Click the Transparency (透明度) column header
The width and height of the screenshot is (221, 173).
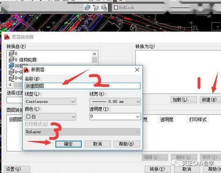(167, 120)
